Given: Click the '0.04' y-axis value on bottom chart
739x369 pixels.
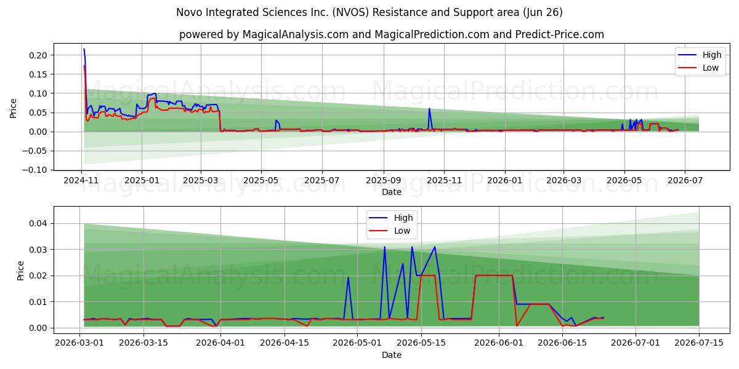Looking at the screenshot, I should click(38, 223).
